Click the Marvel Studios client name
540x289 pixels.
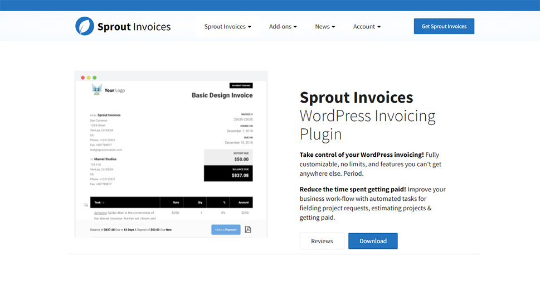coord(105,160)
